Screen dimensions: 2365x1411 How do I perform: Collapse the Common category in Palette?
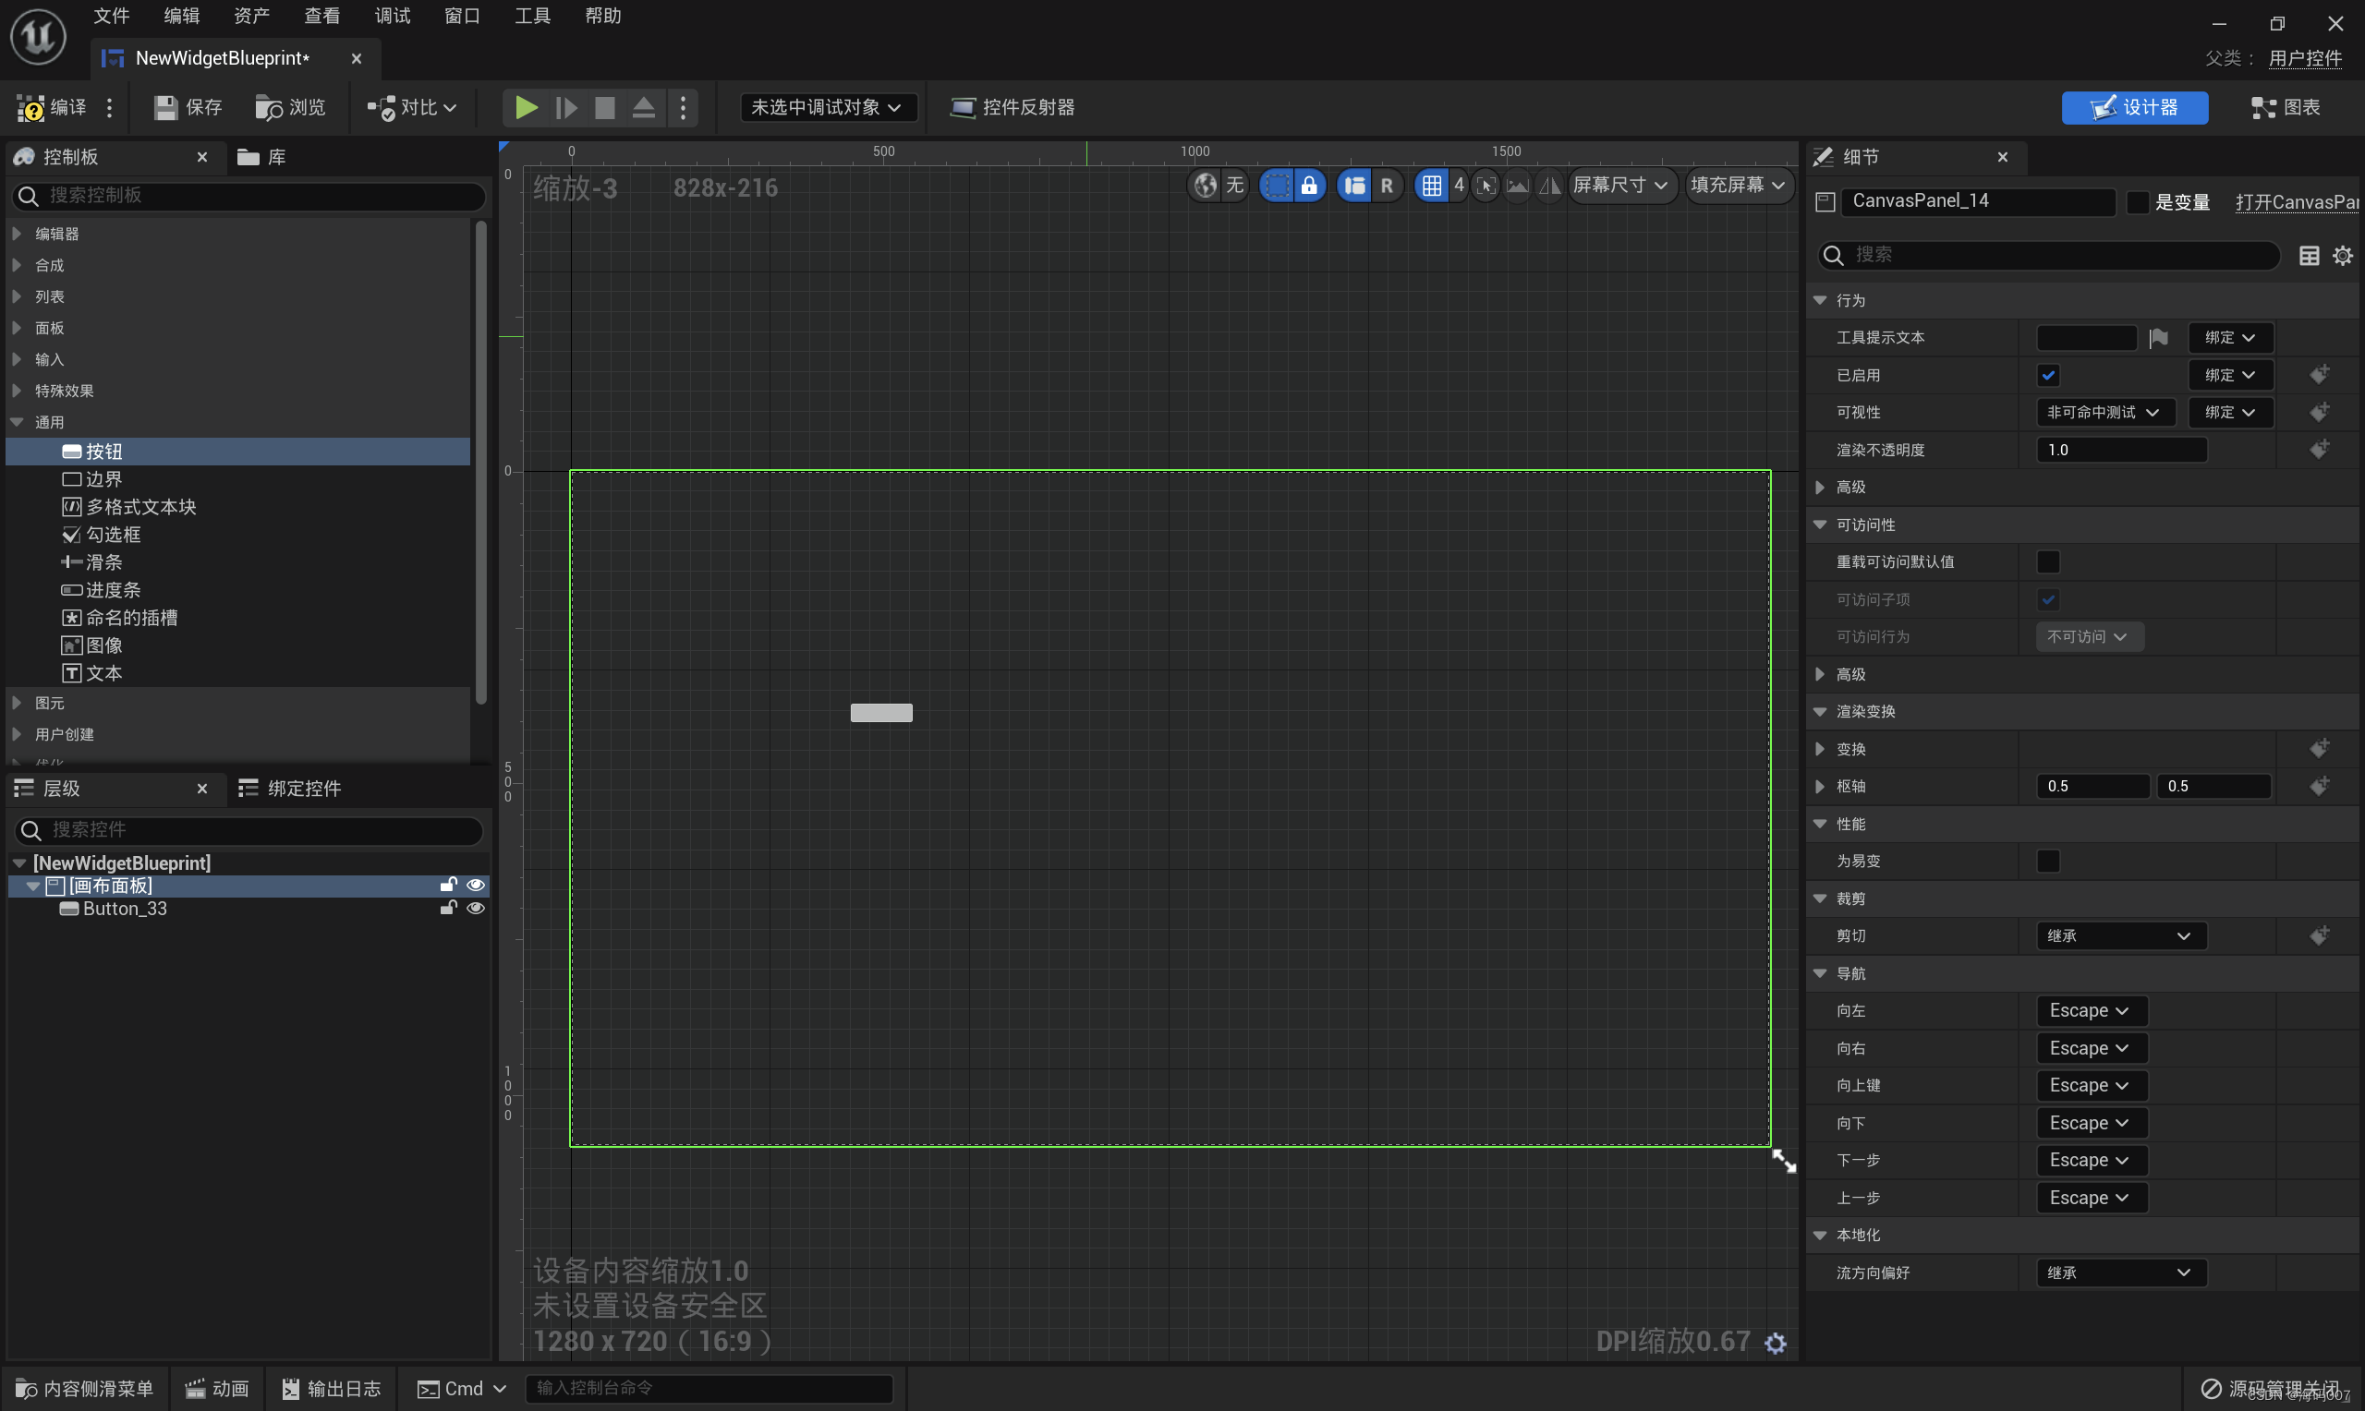pos(18,421)
